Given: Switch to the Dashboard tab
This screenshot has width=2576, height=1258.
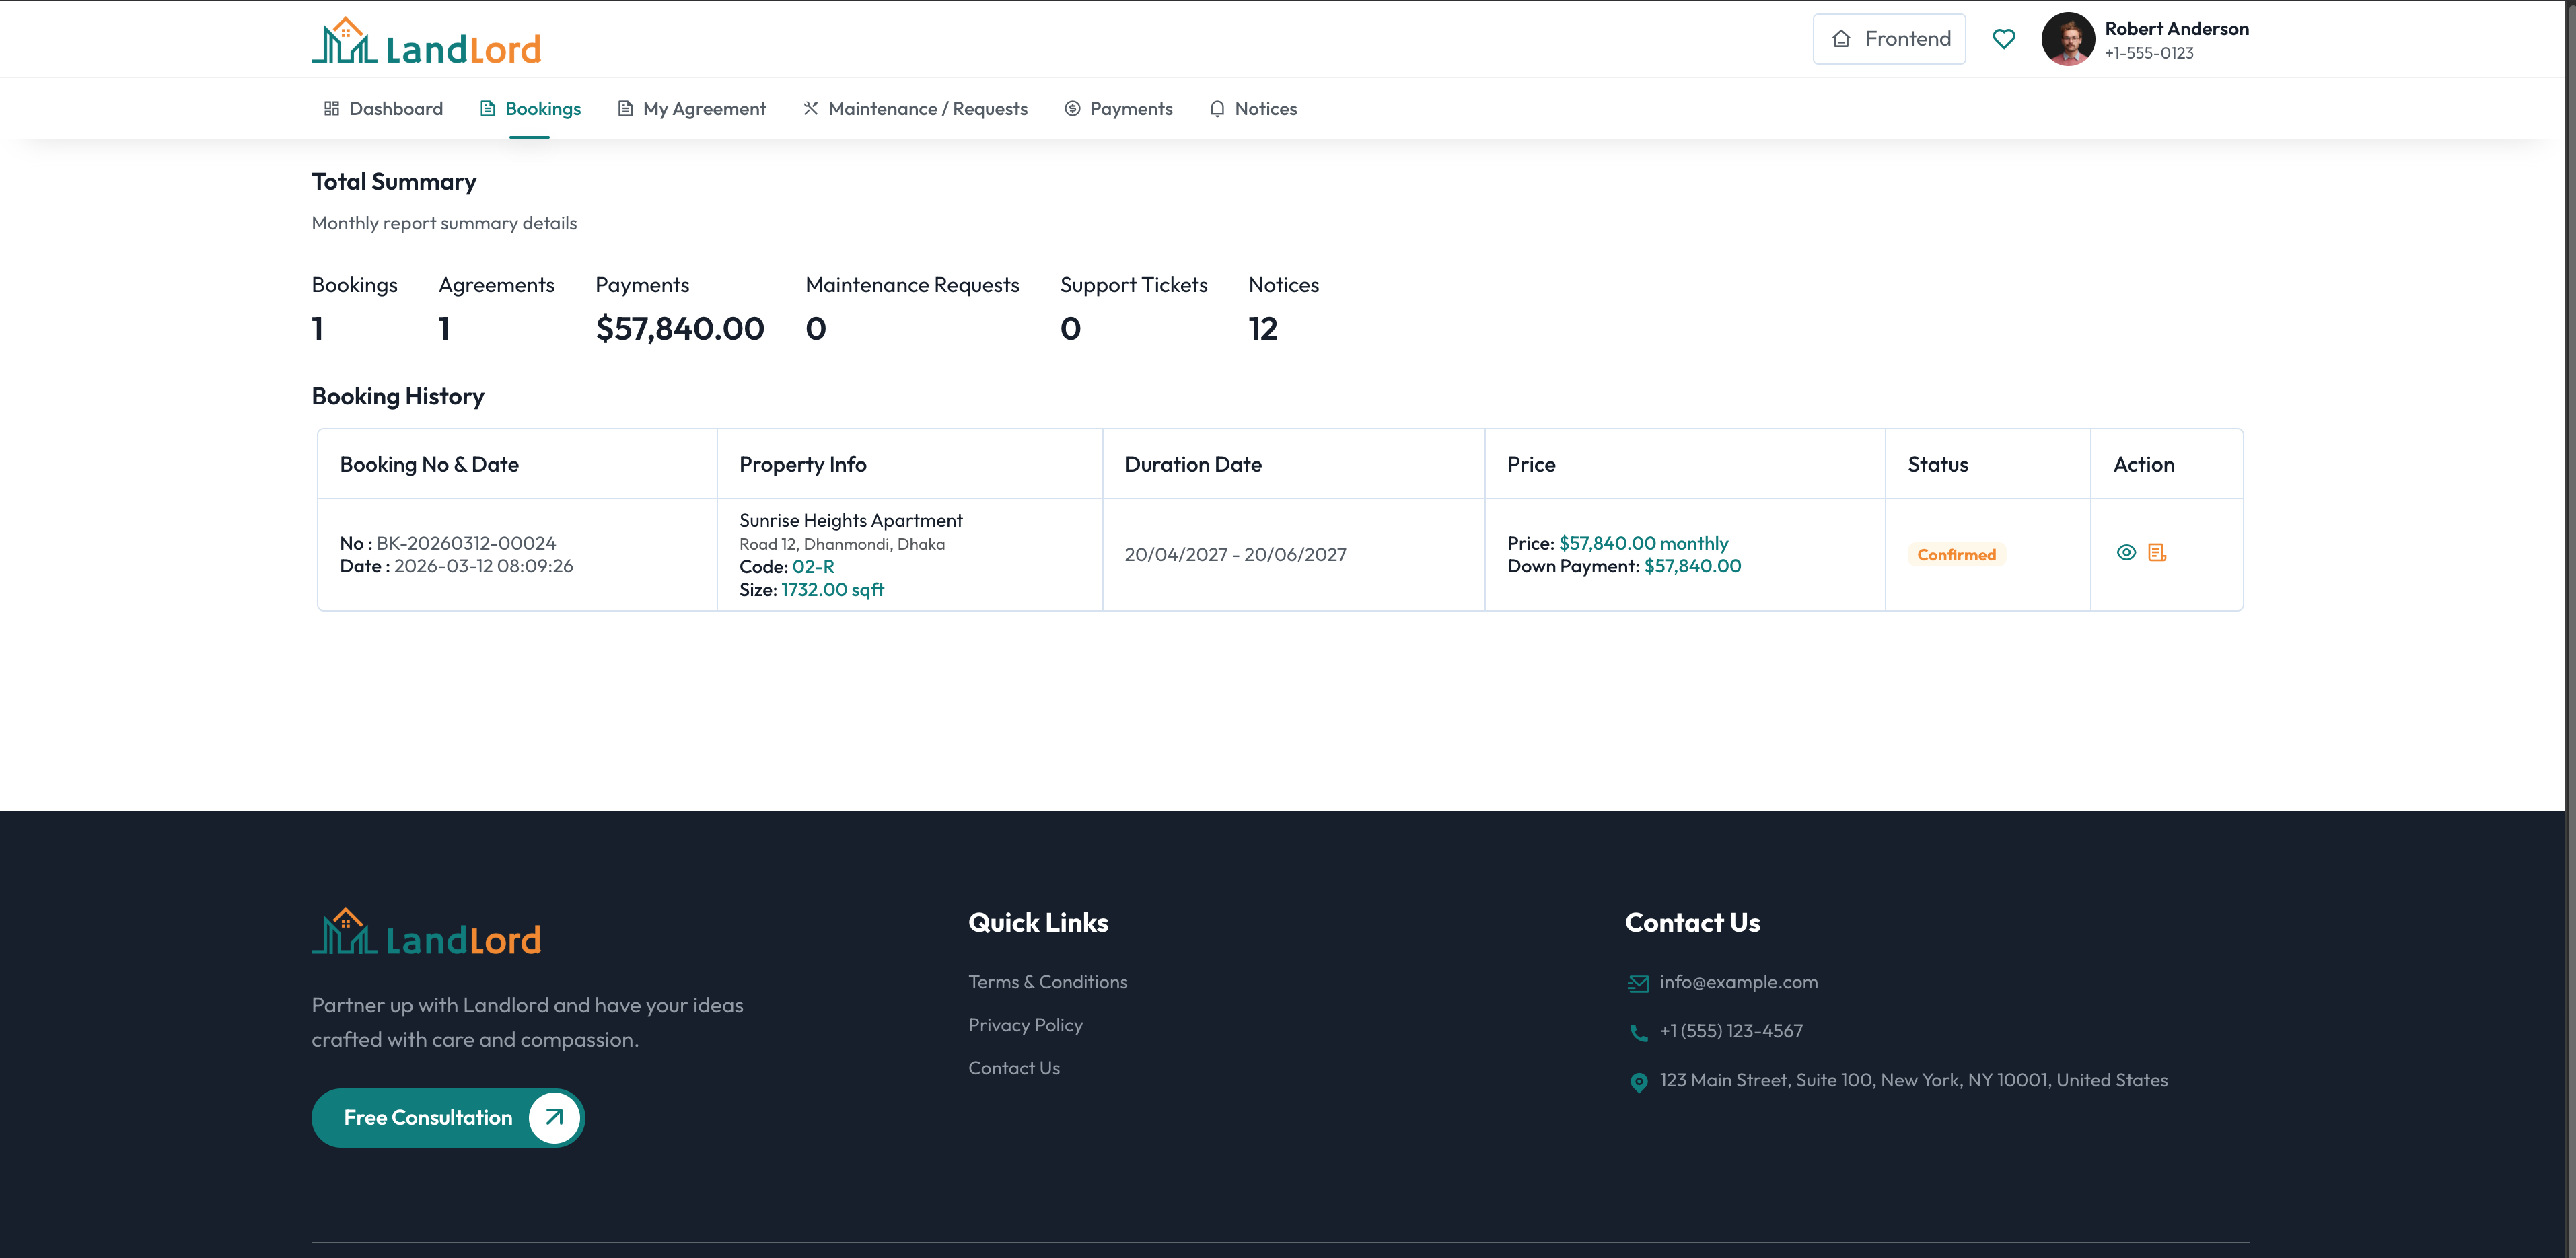Looking at the screenshot, I should (396, 108).
